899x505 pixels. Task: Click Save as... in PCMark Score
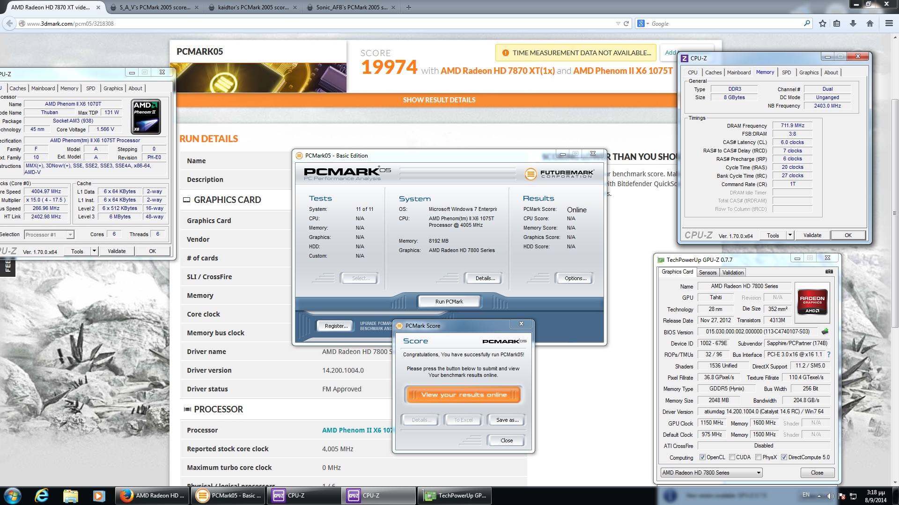[x=507, y=420]
